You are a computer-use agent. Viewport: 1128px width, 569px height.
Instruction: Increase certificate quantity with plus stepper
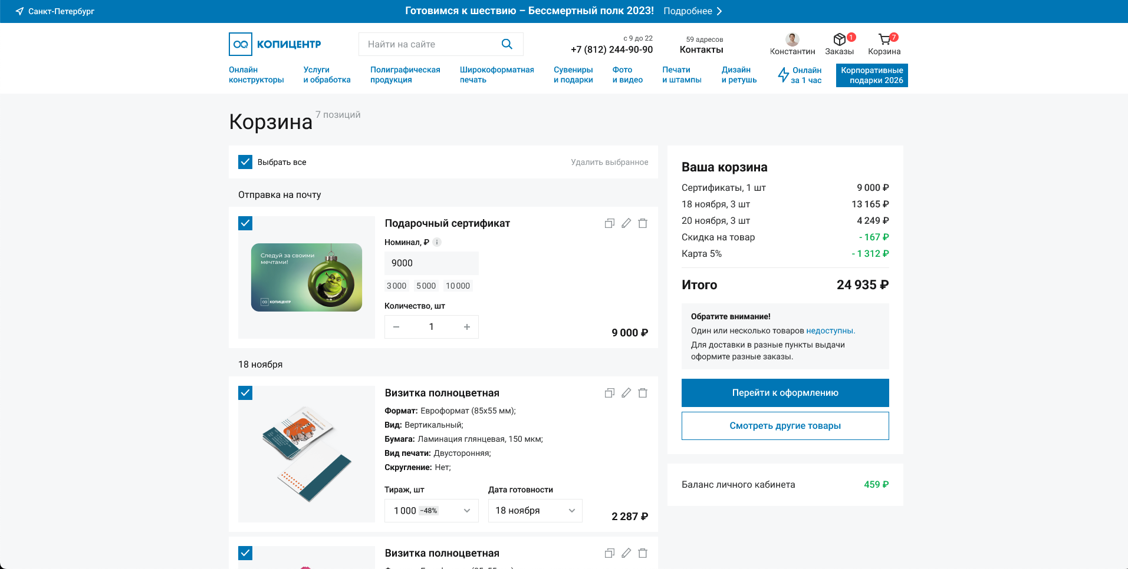[x=466, y=326]
